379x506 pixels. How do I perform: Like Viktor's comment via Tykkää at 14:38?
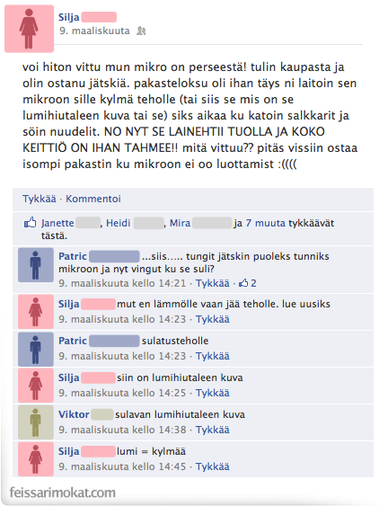coord(213,430)
